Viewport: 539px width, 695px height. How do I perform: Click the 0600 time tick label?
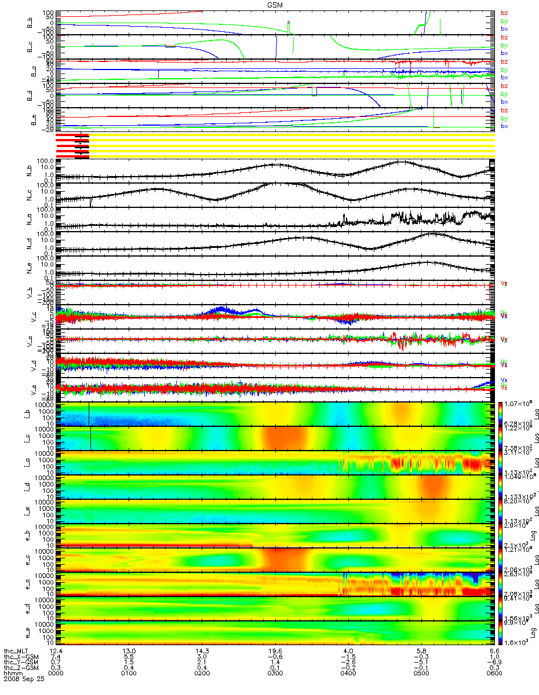click(x=494, y=674)
